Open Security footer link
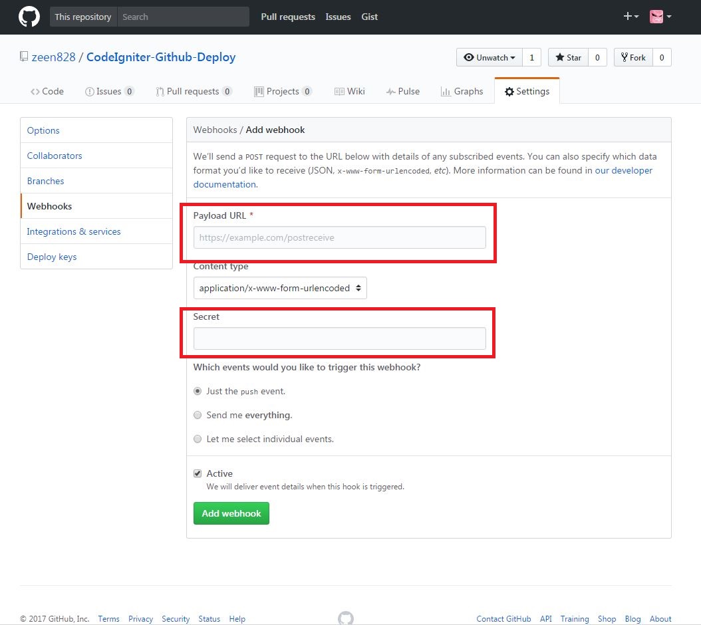Viewport: 701px width, 625px height. point(176,619)
